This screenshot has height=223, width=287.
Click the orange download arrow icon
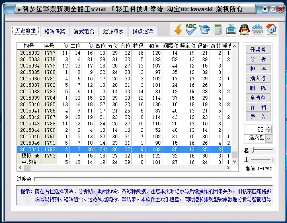[179, 29]
